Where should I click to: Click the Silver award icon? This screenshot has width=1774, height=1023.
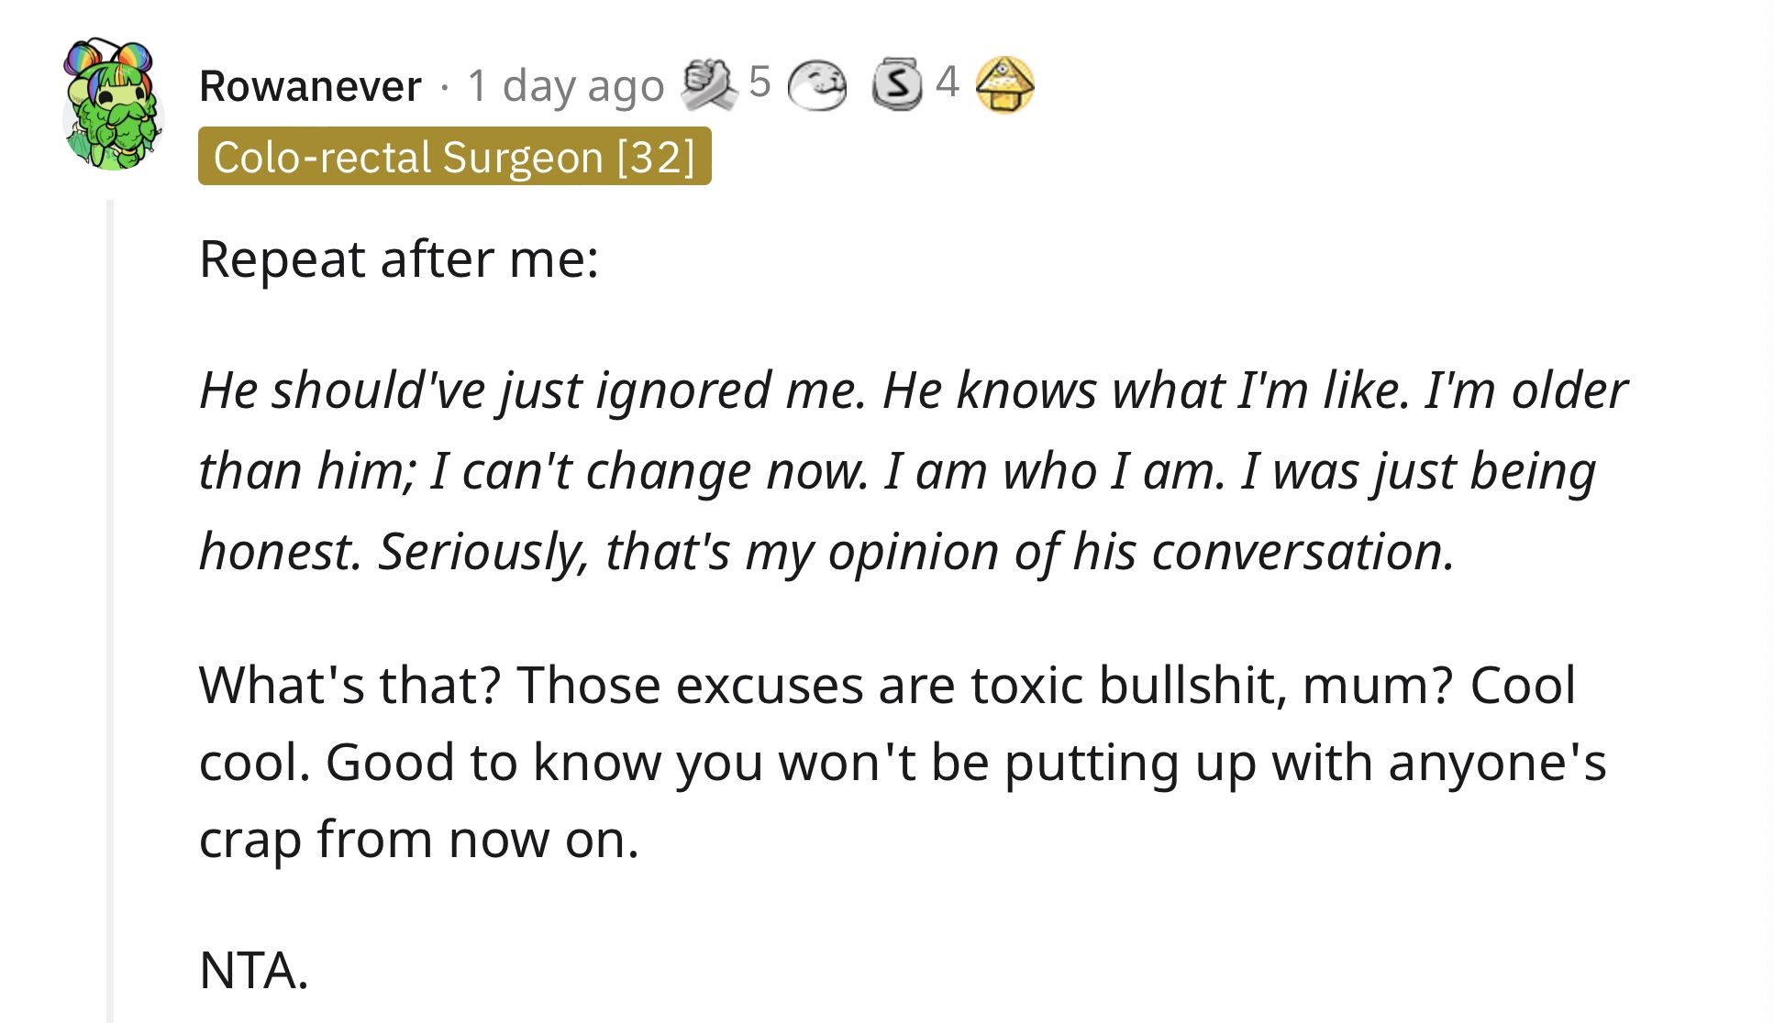pos(896,84)
